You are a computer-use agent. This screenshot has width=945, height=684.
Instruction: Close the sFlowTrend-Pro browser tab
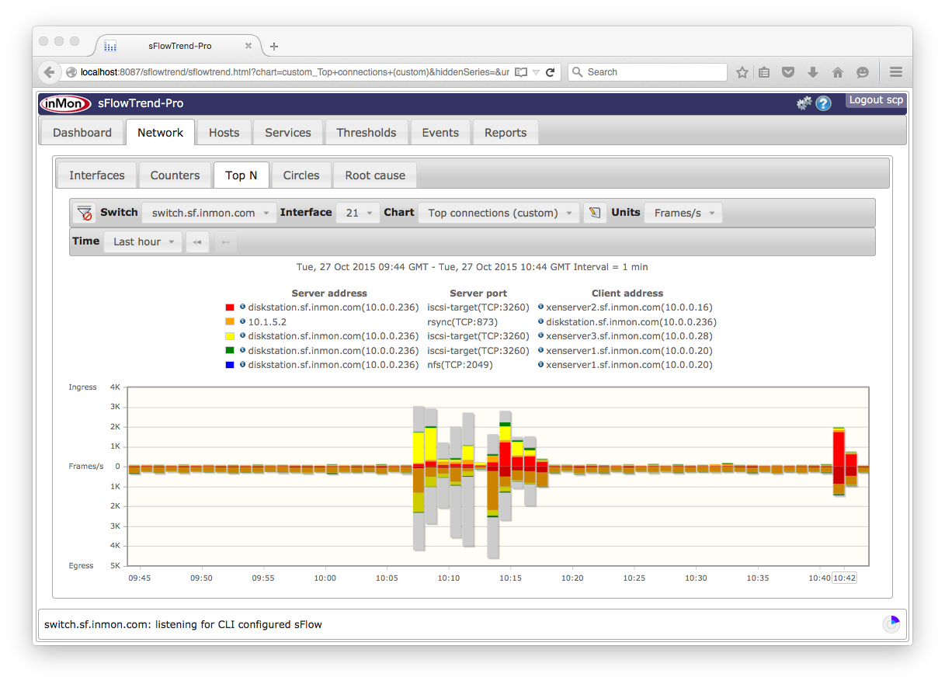pyautogui.click(x=248, y=46)
